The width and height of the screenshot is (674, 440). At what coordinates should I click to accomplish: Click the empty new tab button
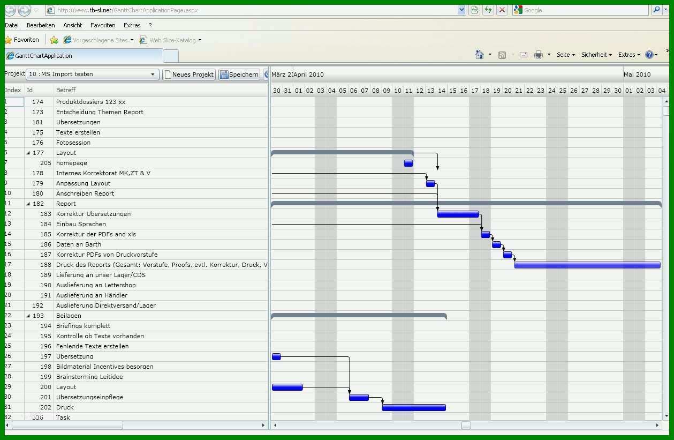tap(171, 56)
